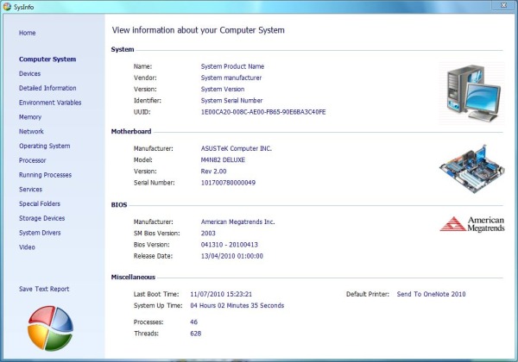Close the SysInfo window
This screenshot has width=518, height=362.
click(503, 5)
